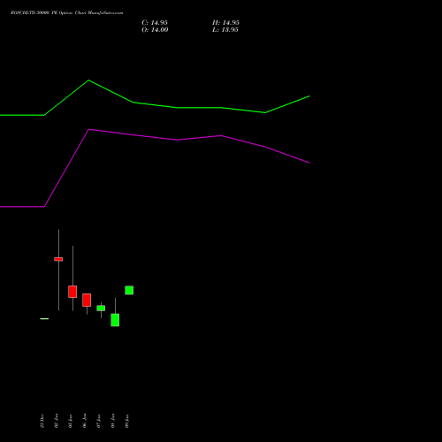
Task: Click the 09 Jan date axis label
Action: (x=127, y=421)
